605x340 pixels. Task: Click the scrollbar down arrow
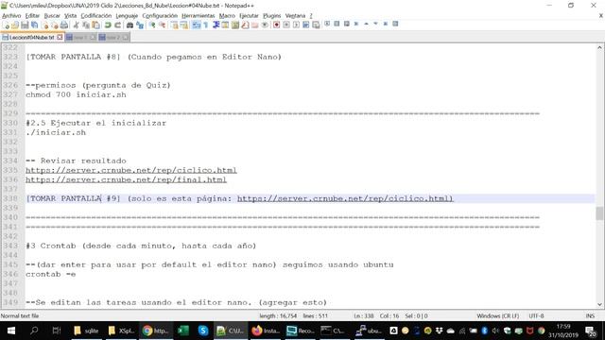pos(599,304)
